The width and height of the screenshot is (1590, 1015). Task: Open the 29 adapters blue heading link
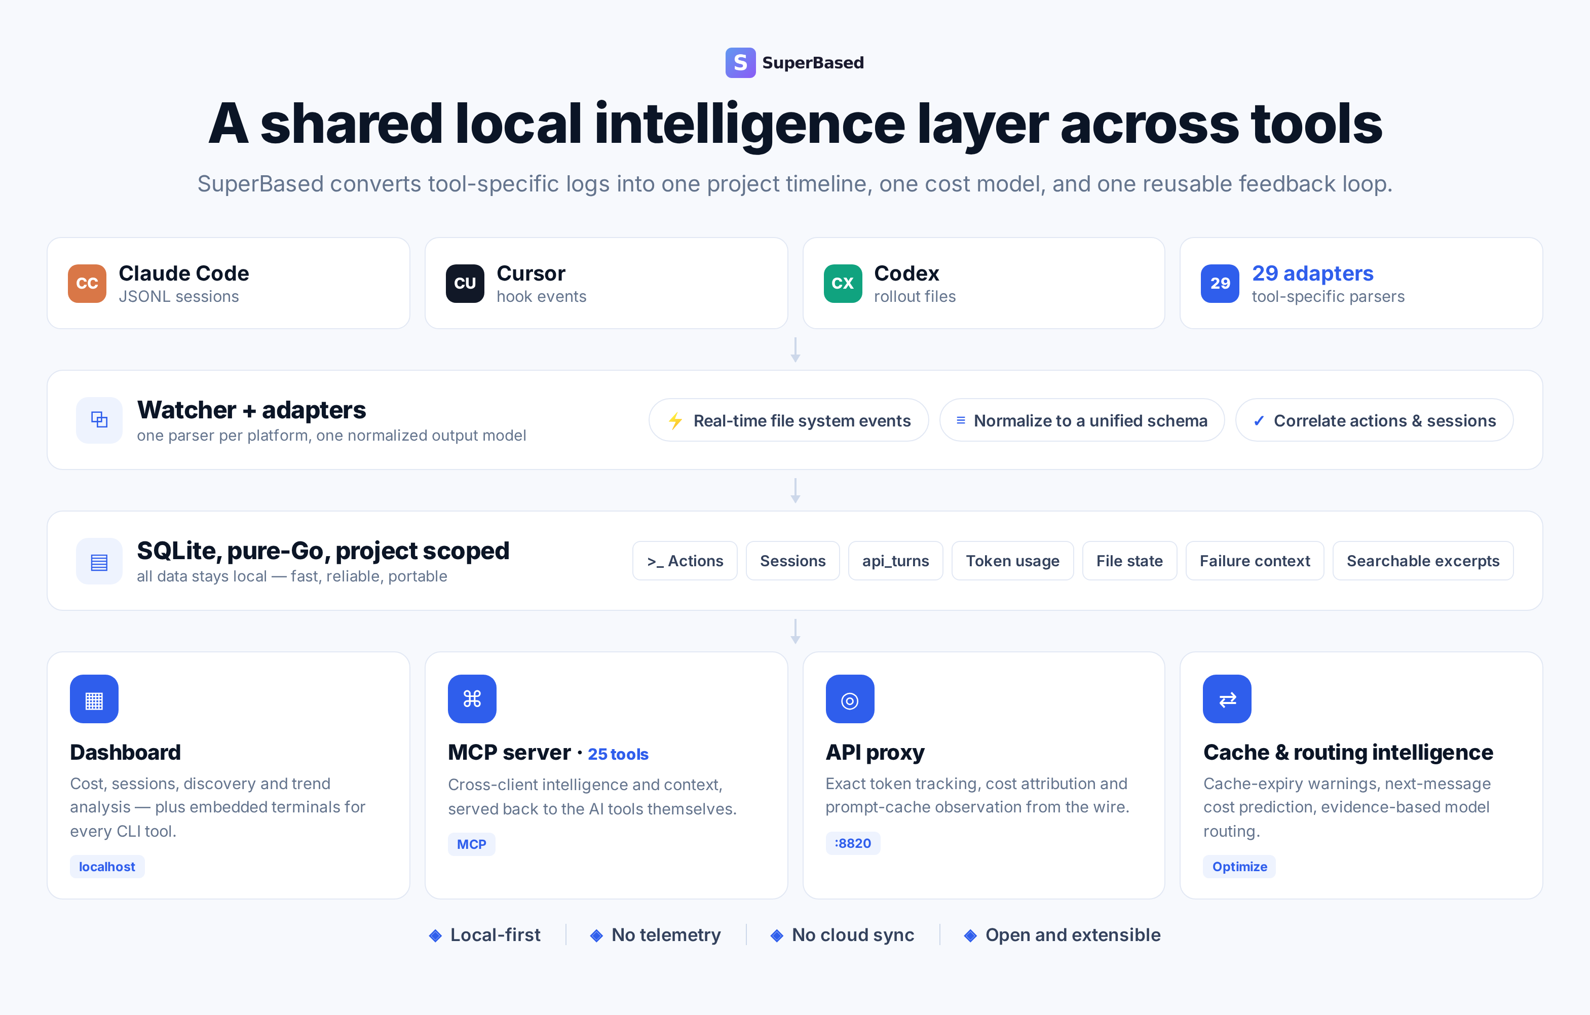click(x=1313, y=273)
